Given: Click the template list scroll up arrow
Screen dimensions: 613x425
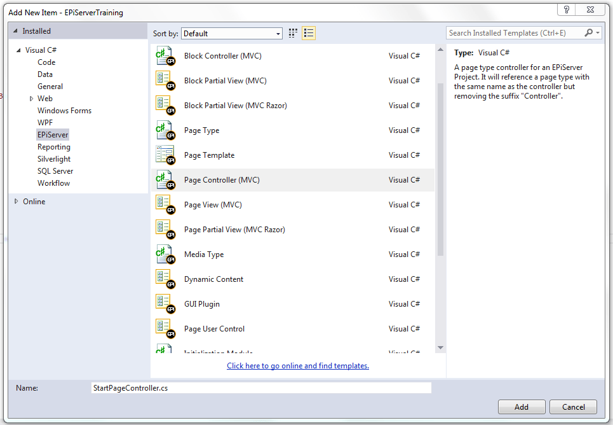Looking at the screenshot, I should click(x=441, y=50).
